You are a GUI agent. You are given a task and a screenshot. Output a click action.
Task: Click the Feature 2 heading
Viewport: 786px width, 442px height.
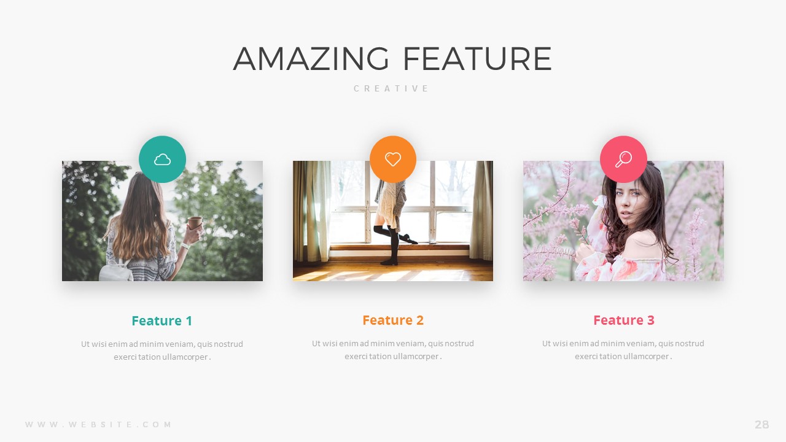[x=393, y=320]
